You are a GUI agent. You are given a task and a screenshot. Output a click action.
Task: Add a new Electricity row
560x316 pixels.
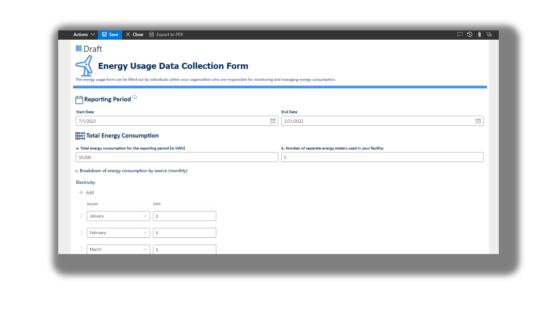pyautogui.click(x=86, y=193)
